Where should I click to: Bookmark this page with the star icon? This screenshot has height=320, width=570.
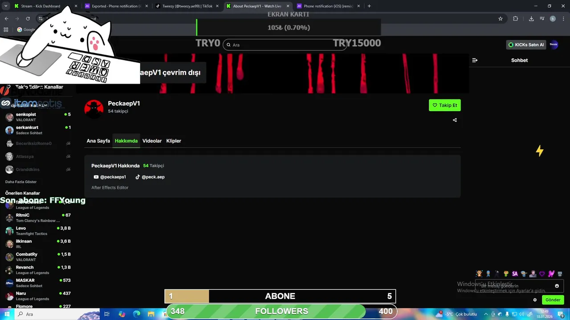click(501, 19)
